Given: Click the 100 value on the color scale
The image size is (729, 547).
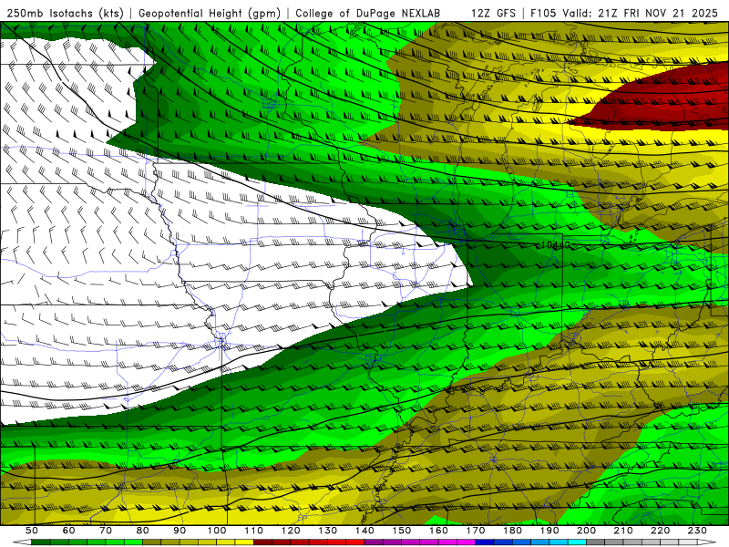Looking at the screenshot, I should click(217, 531).
